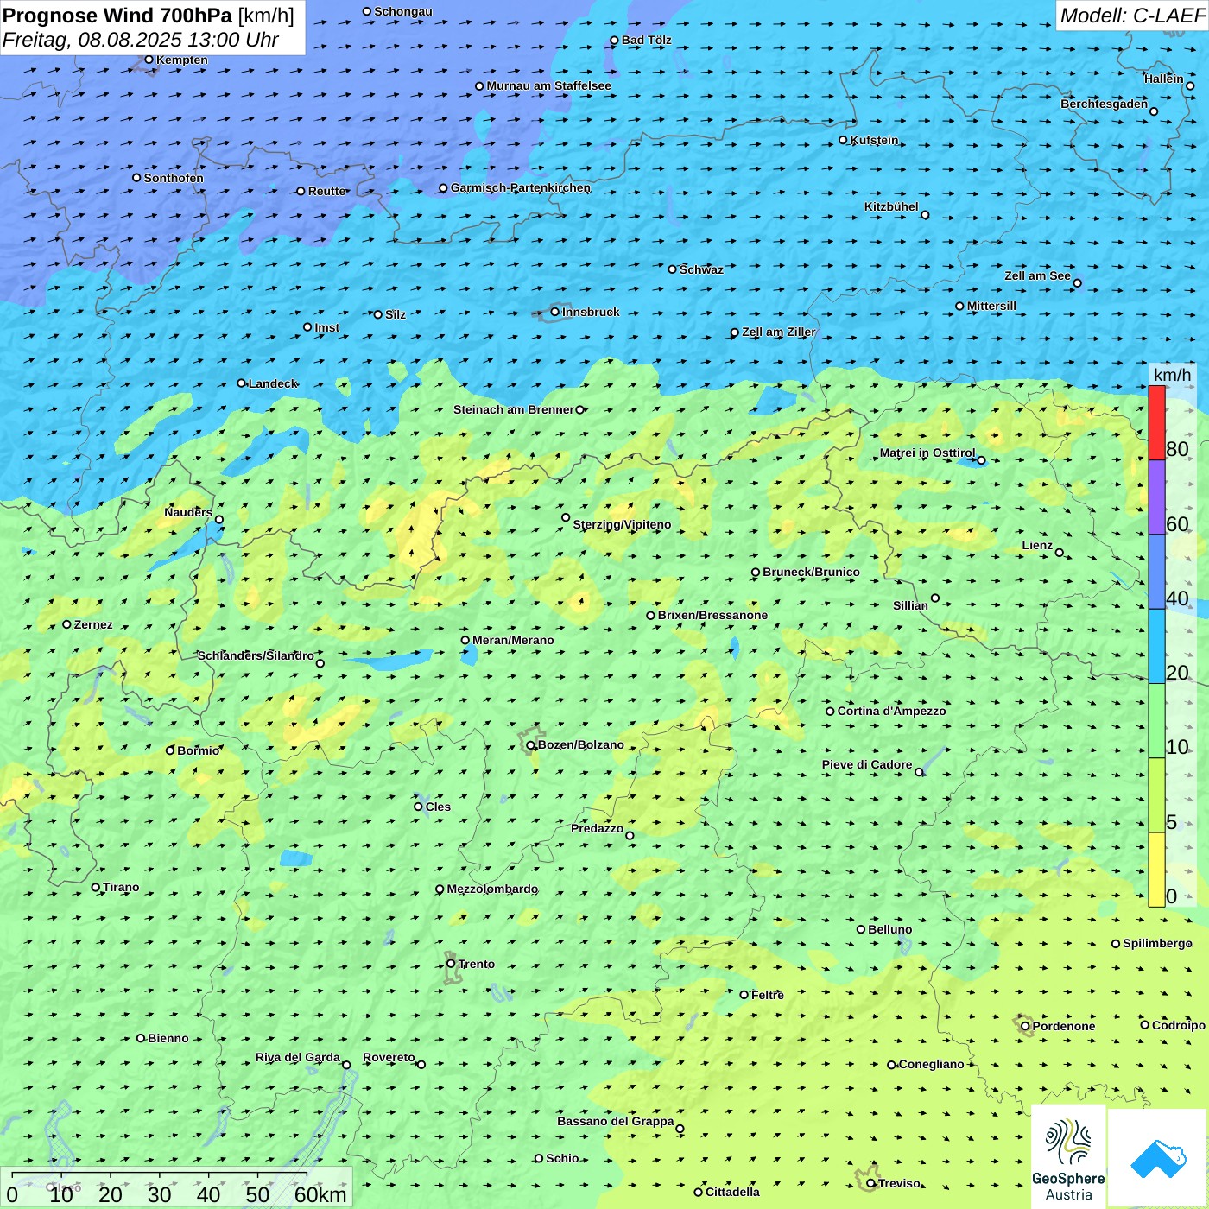This screenshot has width=1209, height=1209.
Task: Click the red 80 km/h legend color
Action: pos(1156,422)
